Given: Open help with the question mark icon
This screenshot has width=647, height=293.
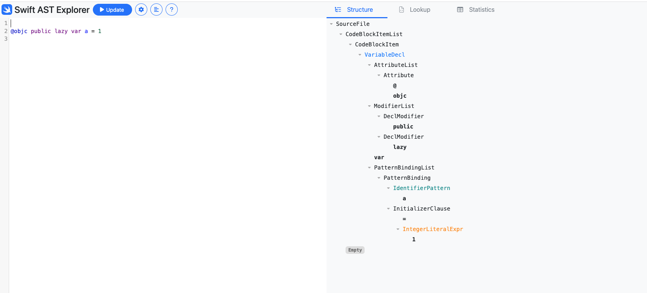Looking at the screenshot, I should pos(172,10).
